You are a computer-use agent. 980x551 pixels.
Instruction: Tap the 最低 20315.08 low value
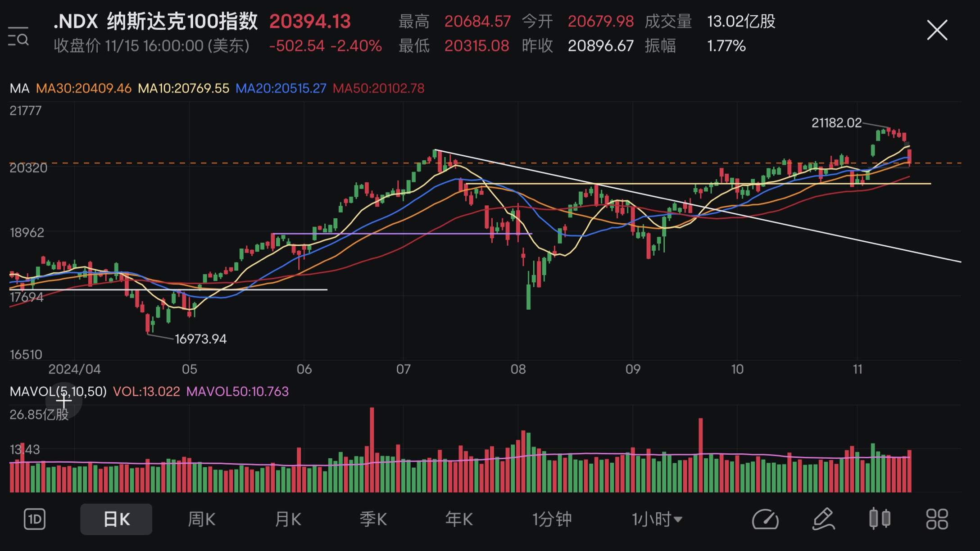(x=454, y=45)
